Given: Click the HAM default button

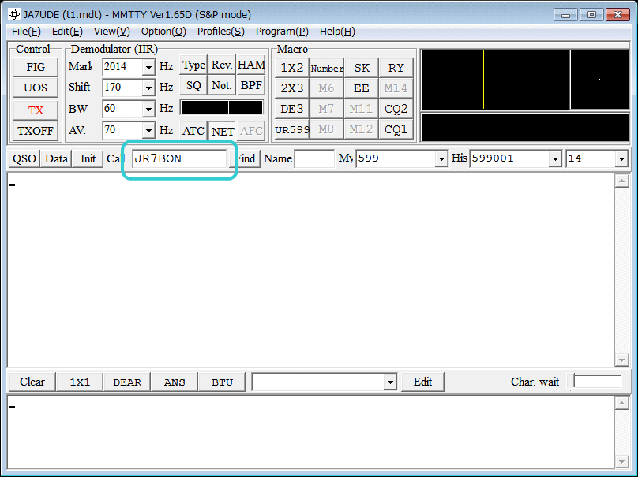Looking at the screenshot, I should point(250,65).
